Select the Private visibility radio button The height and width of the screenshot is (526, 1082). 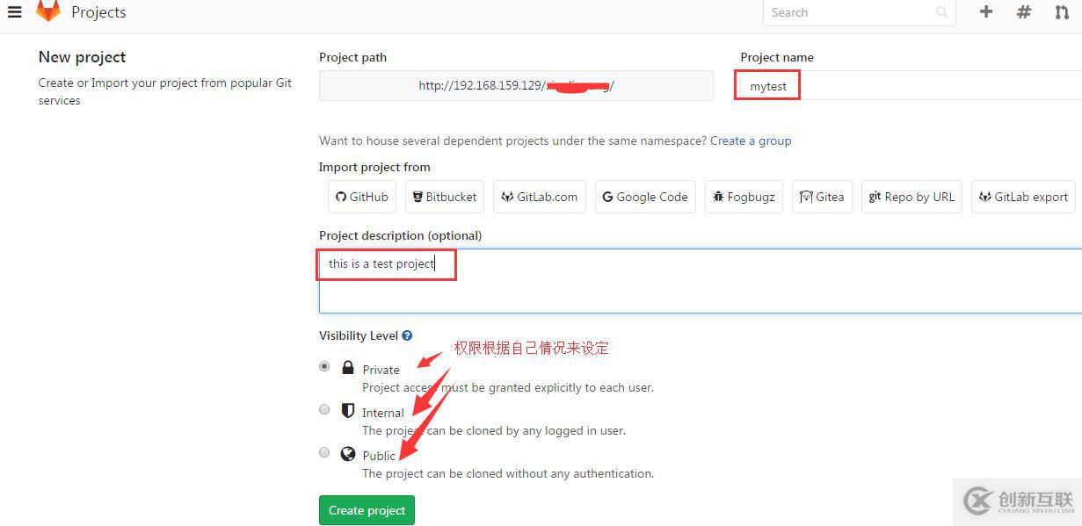[x=324, y=366]
